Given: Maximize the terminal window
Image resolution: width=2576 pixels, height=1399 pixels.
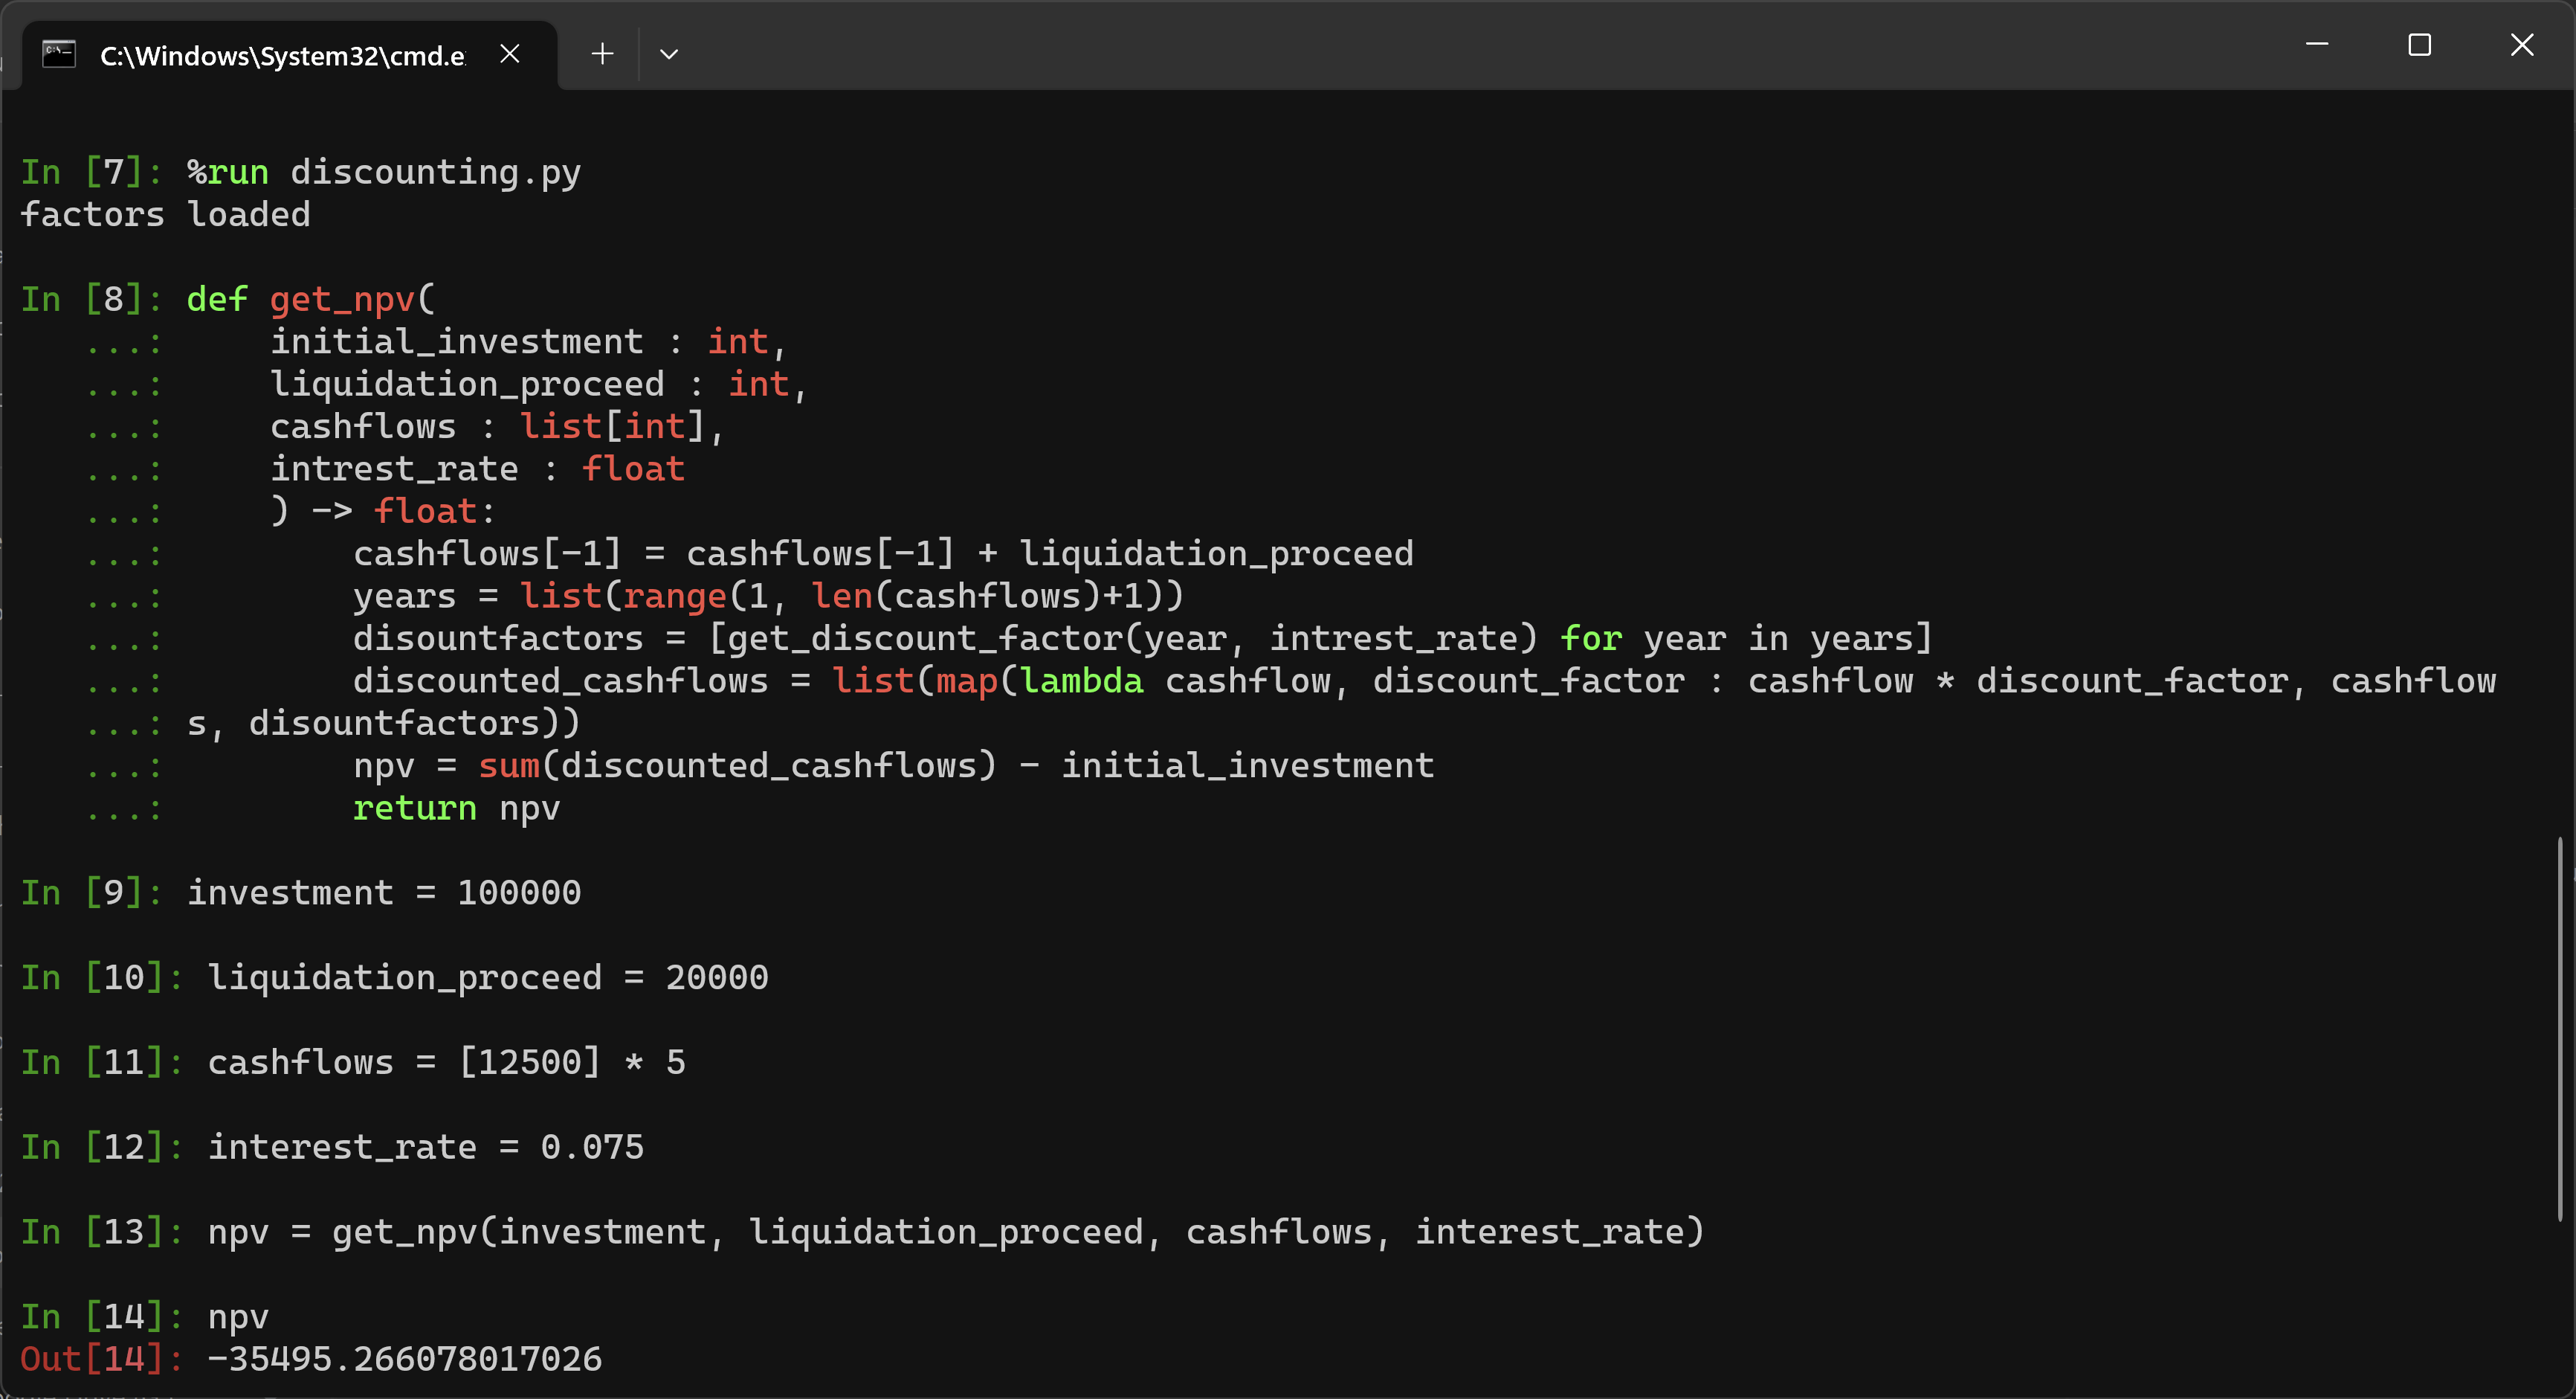Looking at the screenshot, I should (x=2420, y=45).
